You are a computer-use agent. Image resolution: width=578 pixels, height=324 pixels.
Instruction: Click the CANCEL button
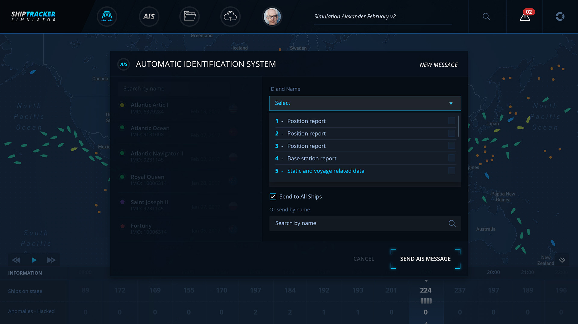click(x=364, y=259)
